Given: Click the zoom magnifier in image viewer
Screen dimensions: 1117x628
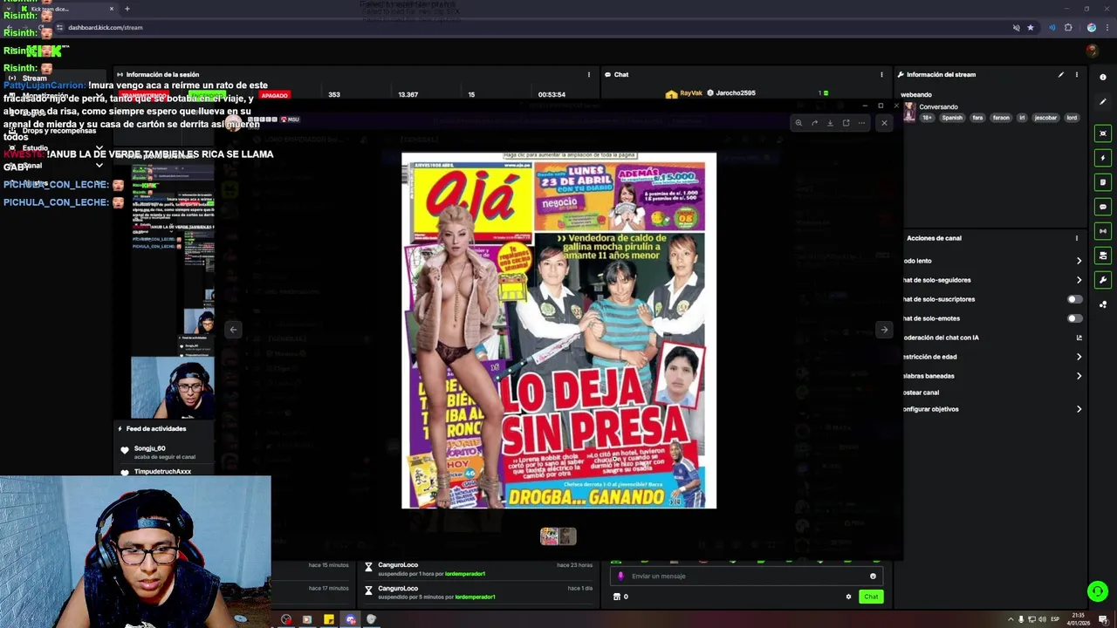Looking at the screenshot, I should [798, 123].
